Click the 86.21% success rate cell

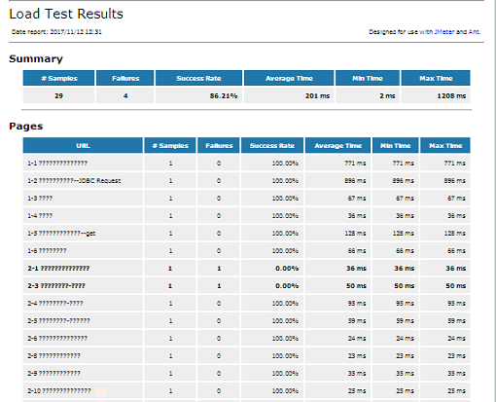click(x=198, y=95)
